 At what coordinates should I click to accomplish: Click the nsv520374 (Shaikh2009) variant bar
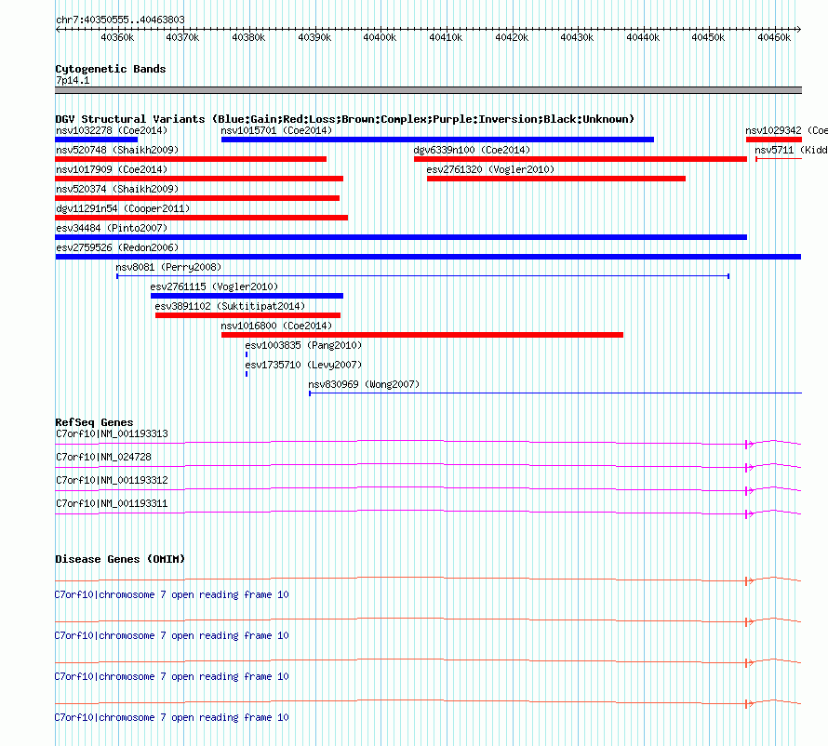[197, 198]
